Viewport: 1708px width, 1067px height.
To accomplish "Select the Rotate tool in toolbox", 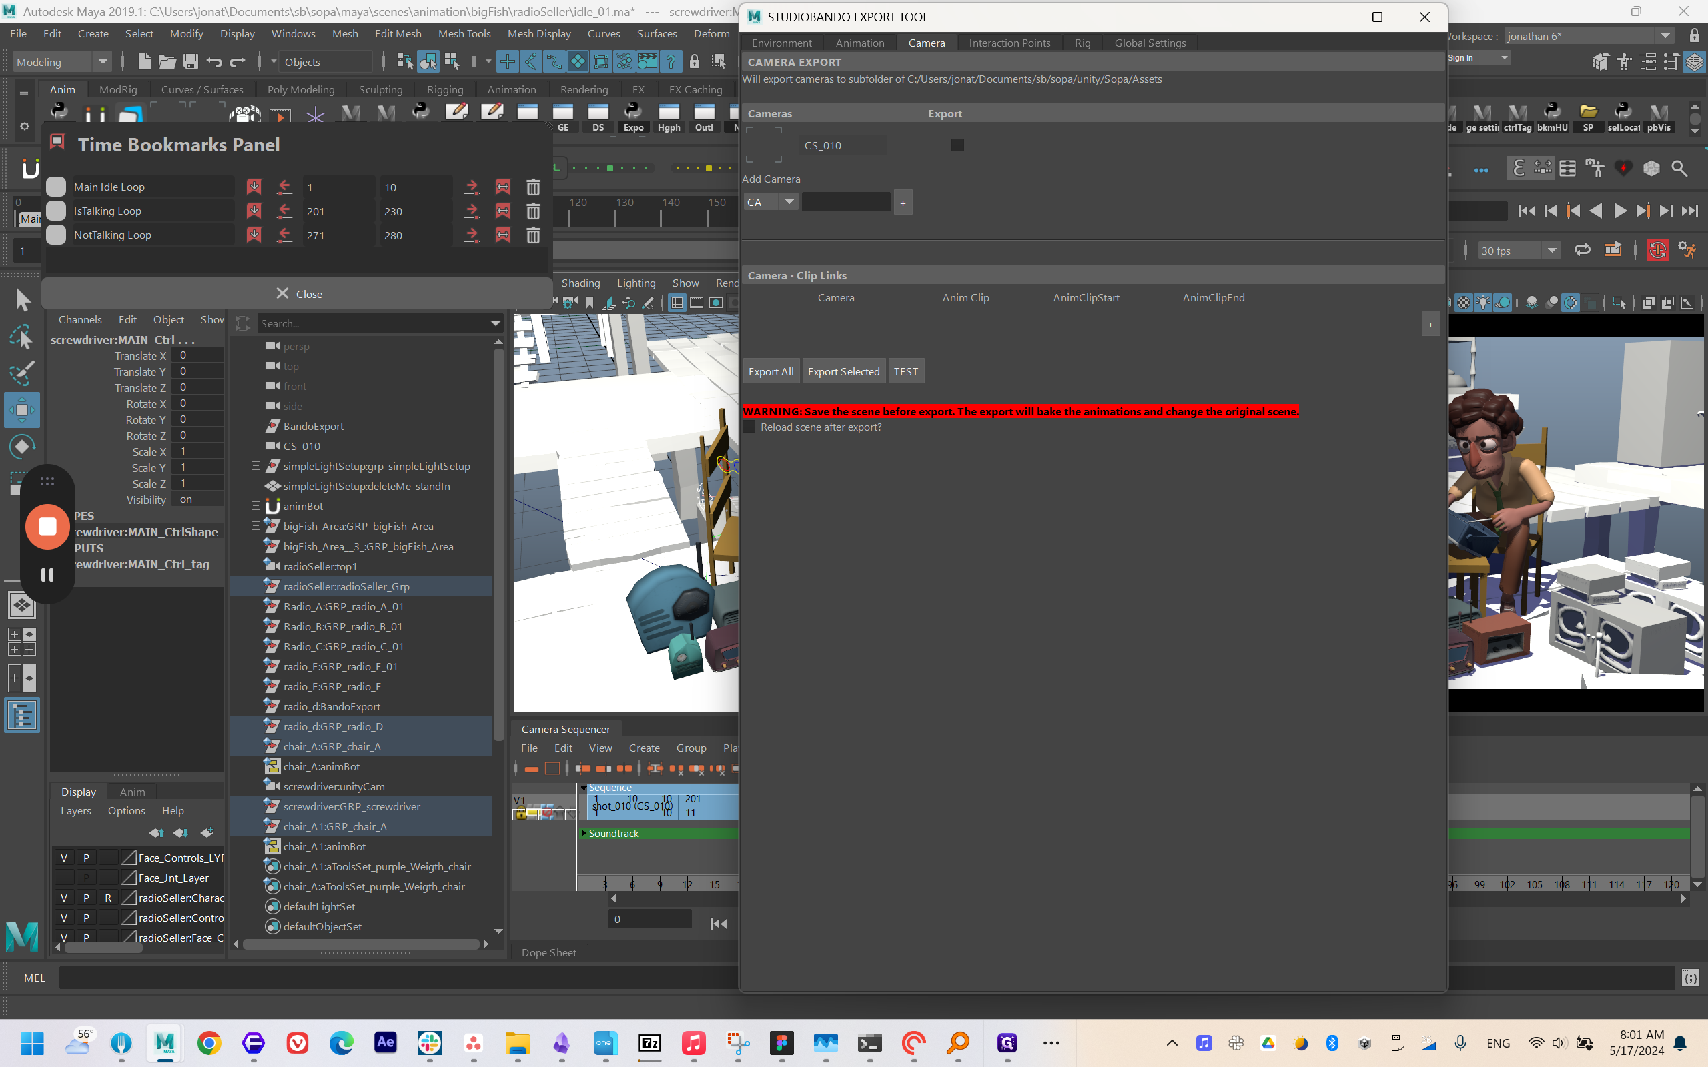I will [x=22, y=447].
